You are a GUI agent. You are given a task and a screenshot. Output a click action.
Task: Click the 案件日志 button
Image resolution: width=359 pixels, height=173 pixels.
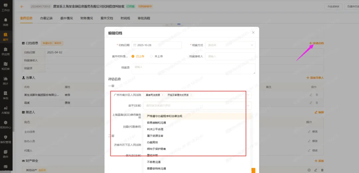point(352,7)
